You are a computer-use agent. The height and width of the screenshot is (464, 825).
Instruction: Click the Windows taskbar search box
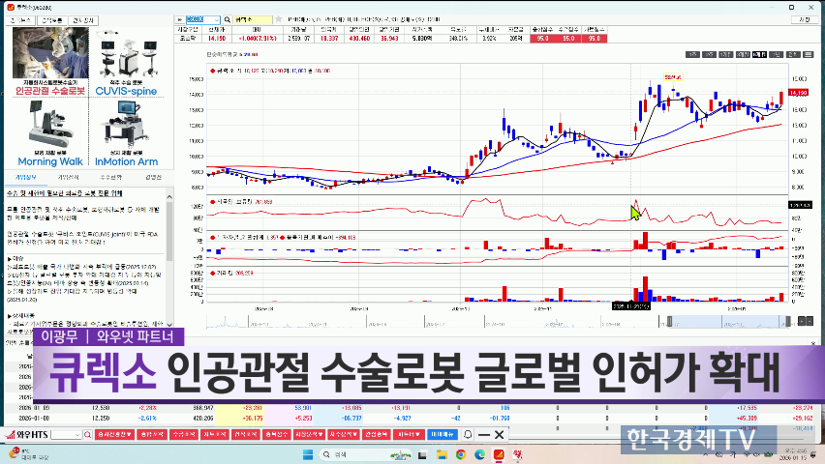click(360, 454)
